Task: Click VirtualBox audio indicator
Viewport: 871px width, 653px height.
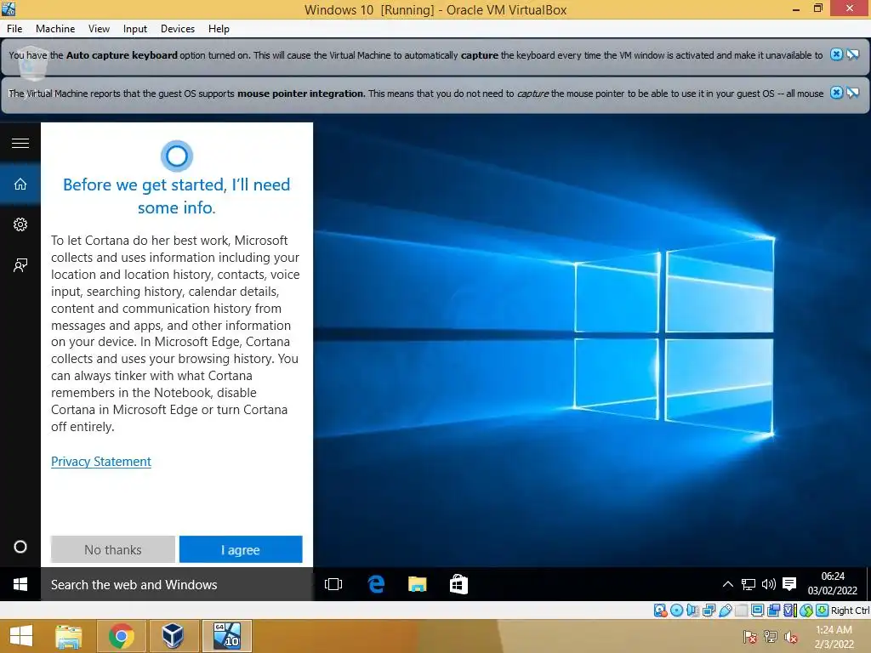Action: click(x=692, y=610)
